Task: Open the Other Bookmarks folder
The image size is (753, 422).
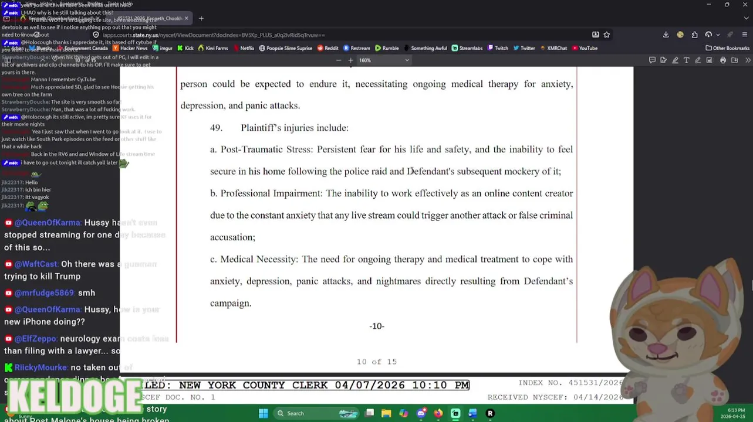Action: pos(727,48)
